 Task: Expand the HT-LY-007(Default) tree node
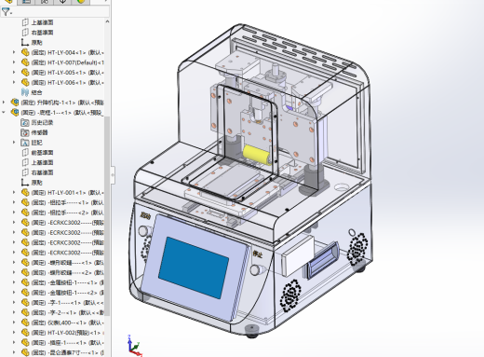(x=14, y=62)
